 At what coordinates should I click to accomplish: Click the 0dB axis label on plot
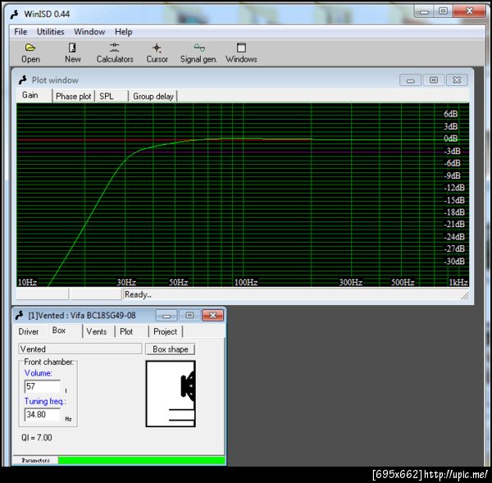(450, 139)
